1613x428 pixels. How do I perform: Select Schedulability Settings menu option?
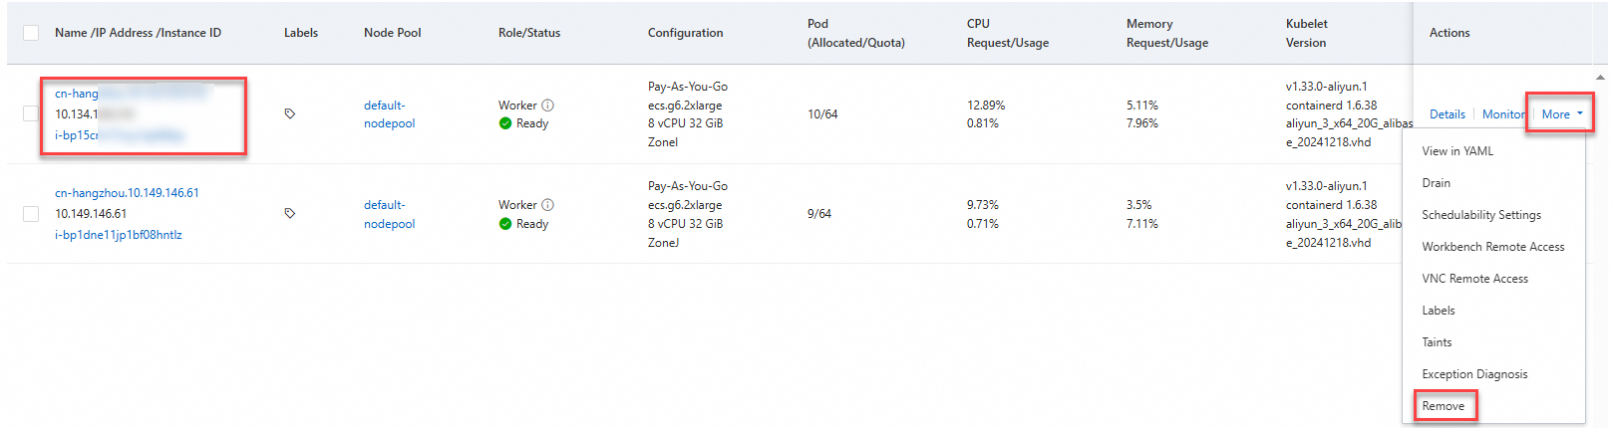tap(1481, 215)
